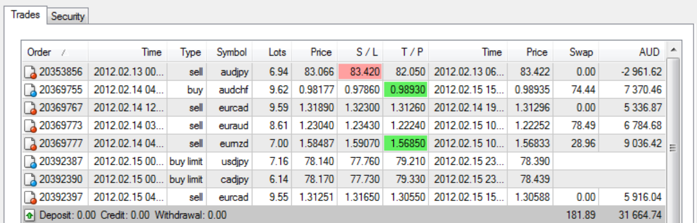
Task: Select order number 20392390
Action: click(61, 179)
